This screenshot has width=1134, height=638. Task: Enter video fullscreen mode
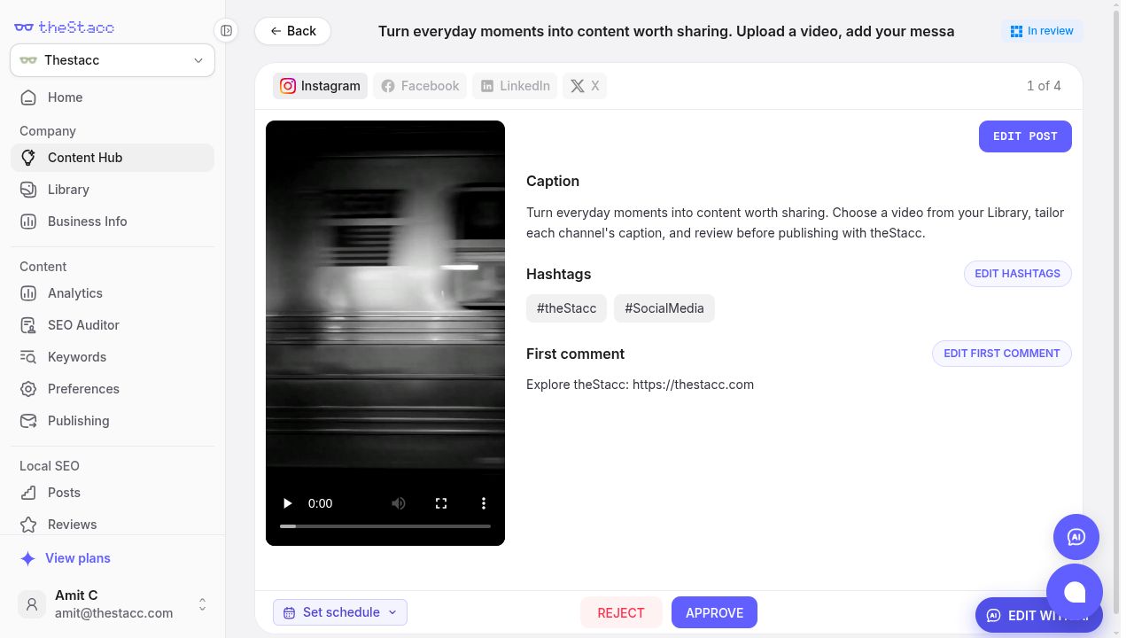point(441,503)
